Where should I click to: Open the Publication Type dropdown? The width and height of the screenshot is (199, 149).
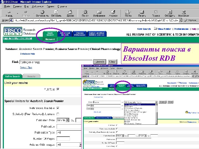[x=69, y=132]
